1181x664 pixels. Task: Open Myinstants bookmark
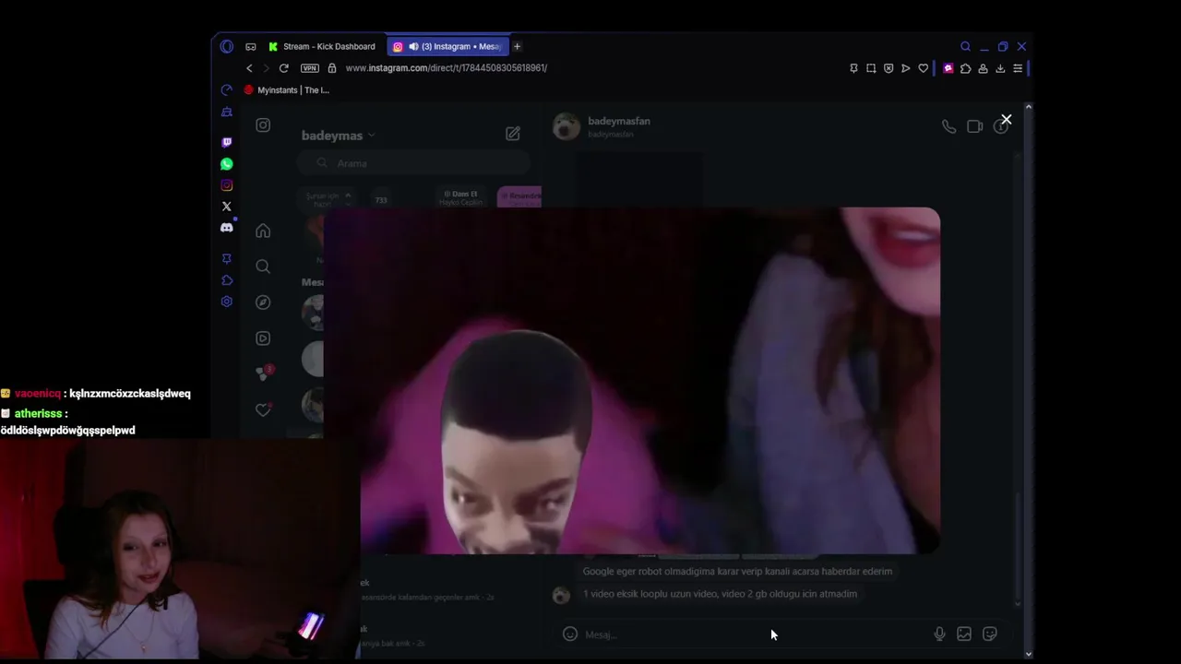coord(287,90)
